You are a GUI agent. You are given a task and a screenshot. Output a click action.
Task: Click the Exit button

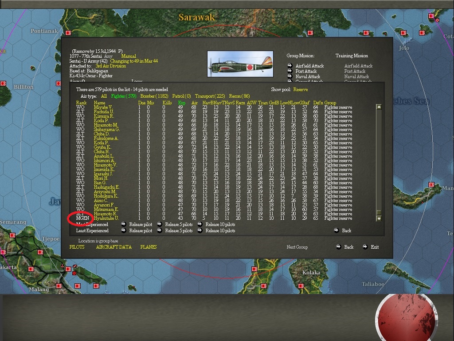coord(374,246)
